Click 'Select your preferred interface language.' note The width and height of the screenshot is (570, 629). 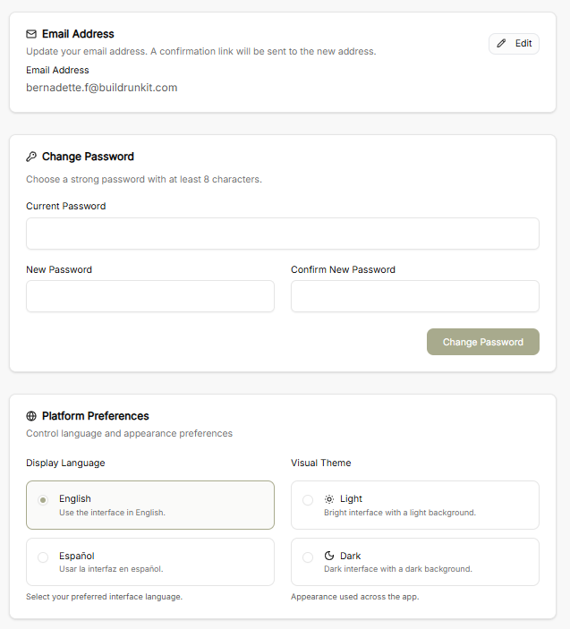tap(105, 597)
